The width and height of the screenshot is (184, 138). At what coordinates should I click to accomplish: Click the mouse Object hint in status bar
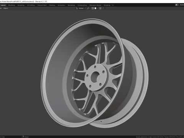pyautogui.click(x=25, y=137)
